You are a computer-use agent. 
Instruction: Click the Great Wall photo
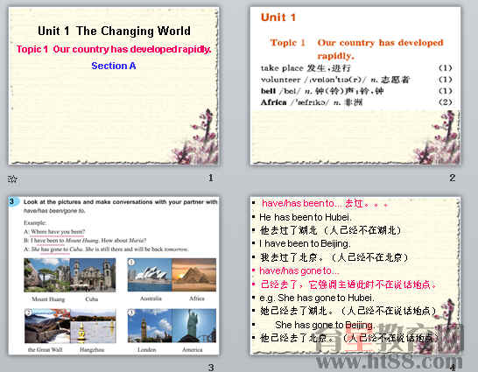[x=47, y=326]
